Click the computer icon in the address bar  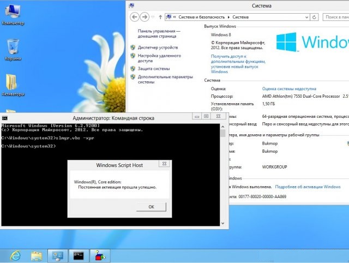point(169,17)
